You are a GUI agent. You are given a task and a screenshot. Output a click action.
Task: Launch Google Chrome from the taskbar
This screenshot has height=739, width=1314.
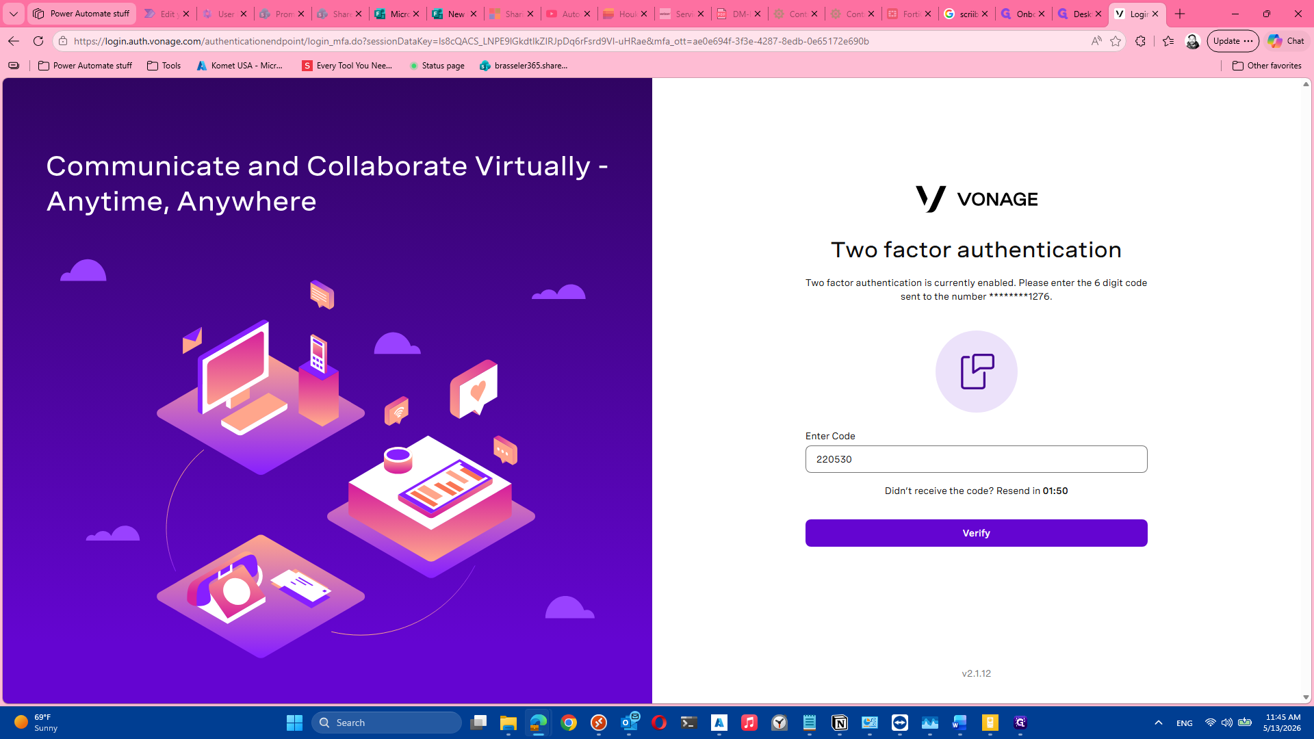point(569,723)
